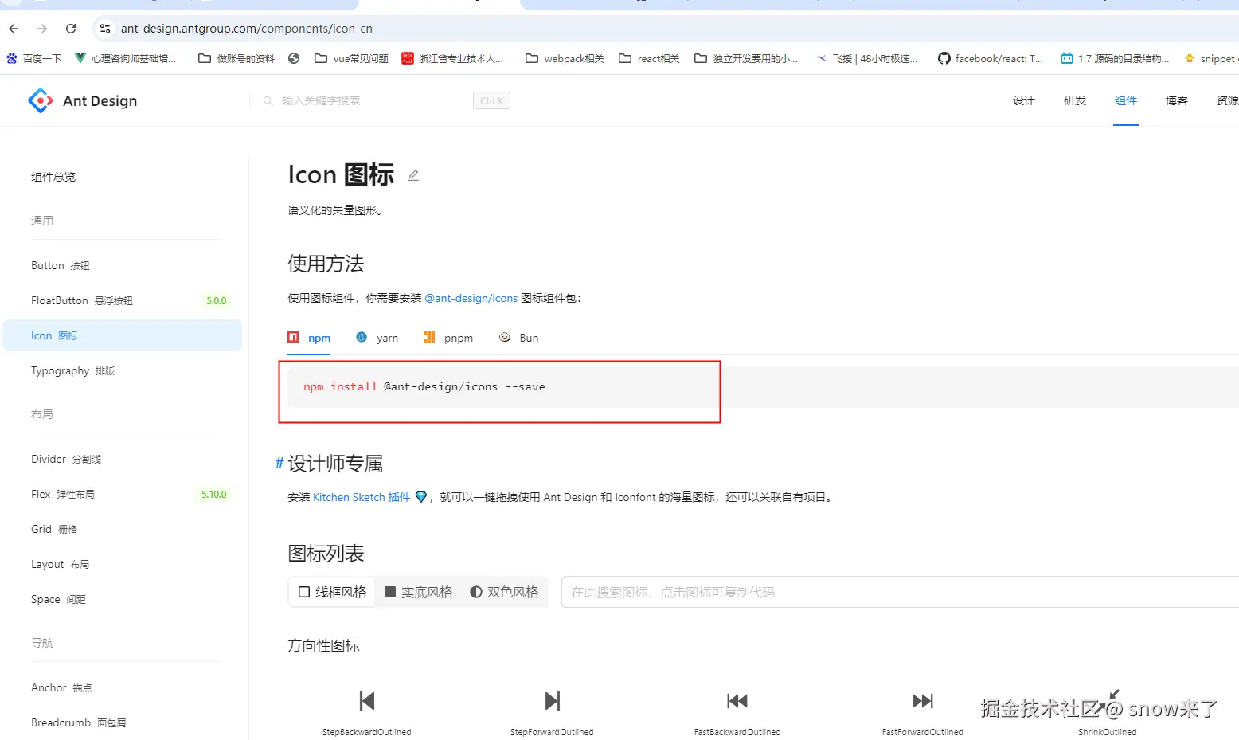Viewport: 1239px width, 740px height.
Task: Click the browser back arrow
Action: point(14,29)
